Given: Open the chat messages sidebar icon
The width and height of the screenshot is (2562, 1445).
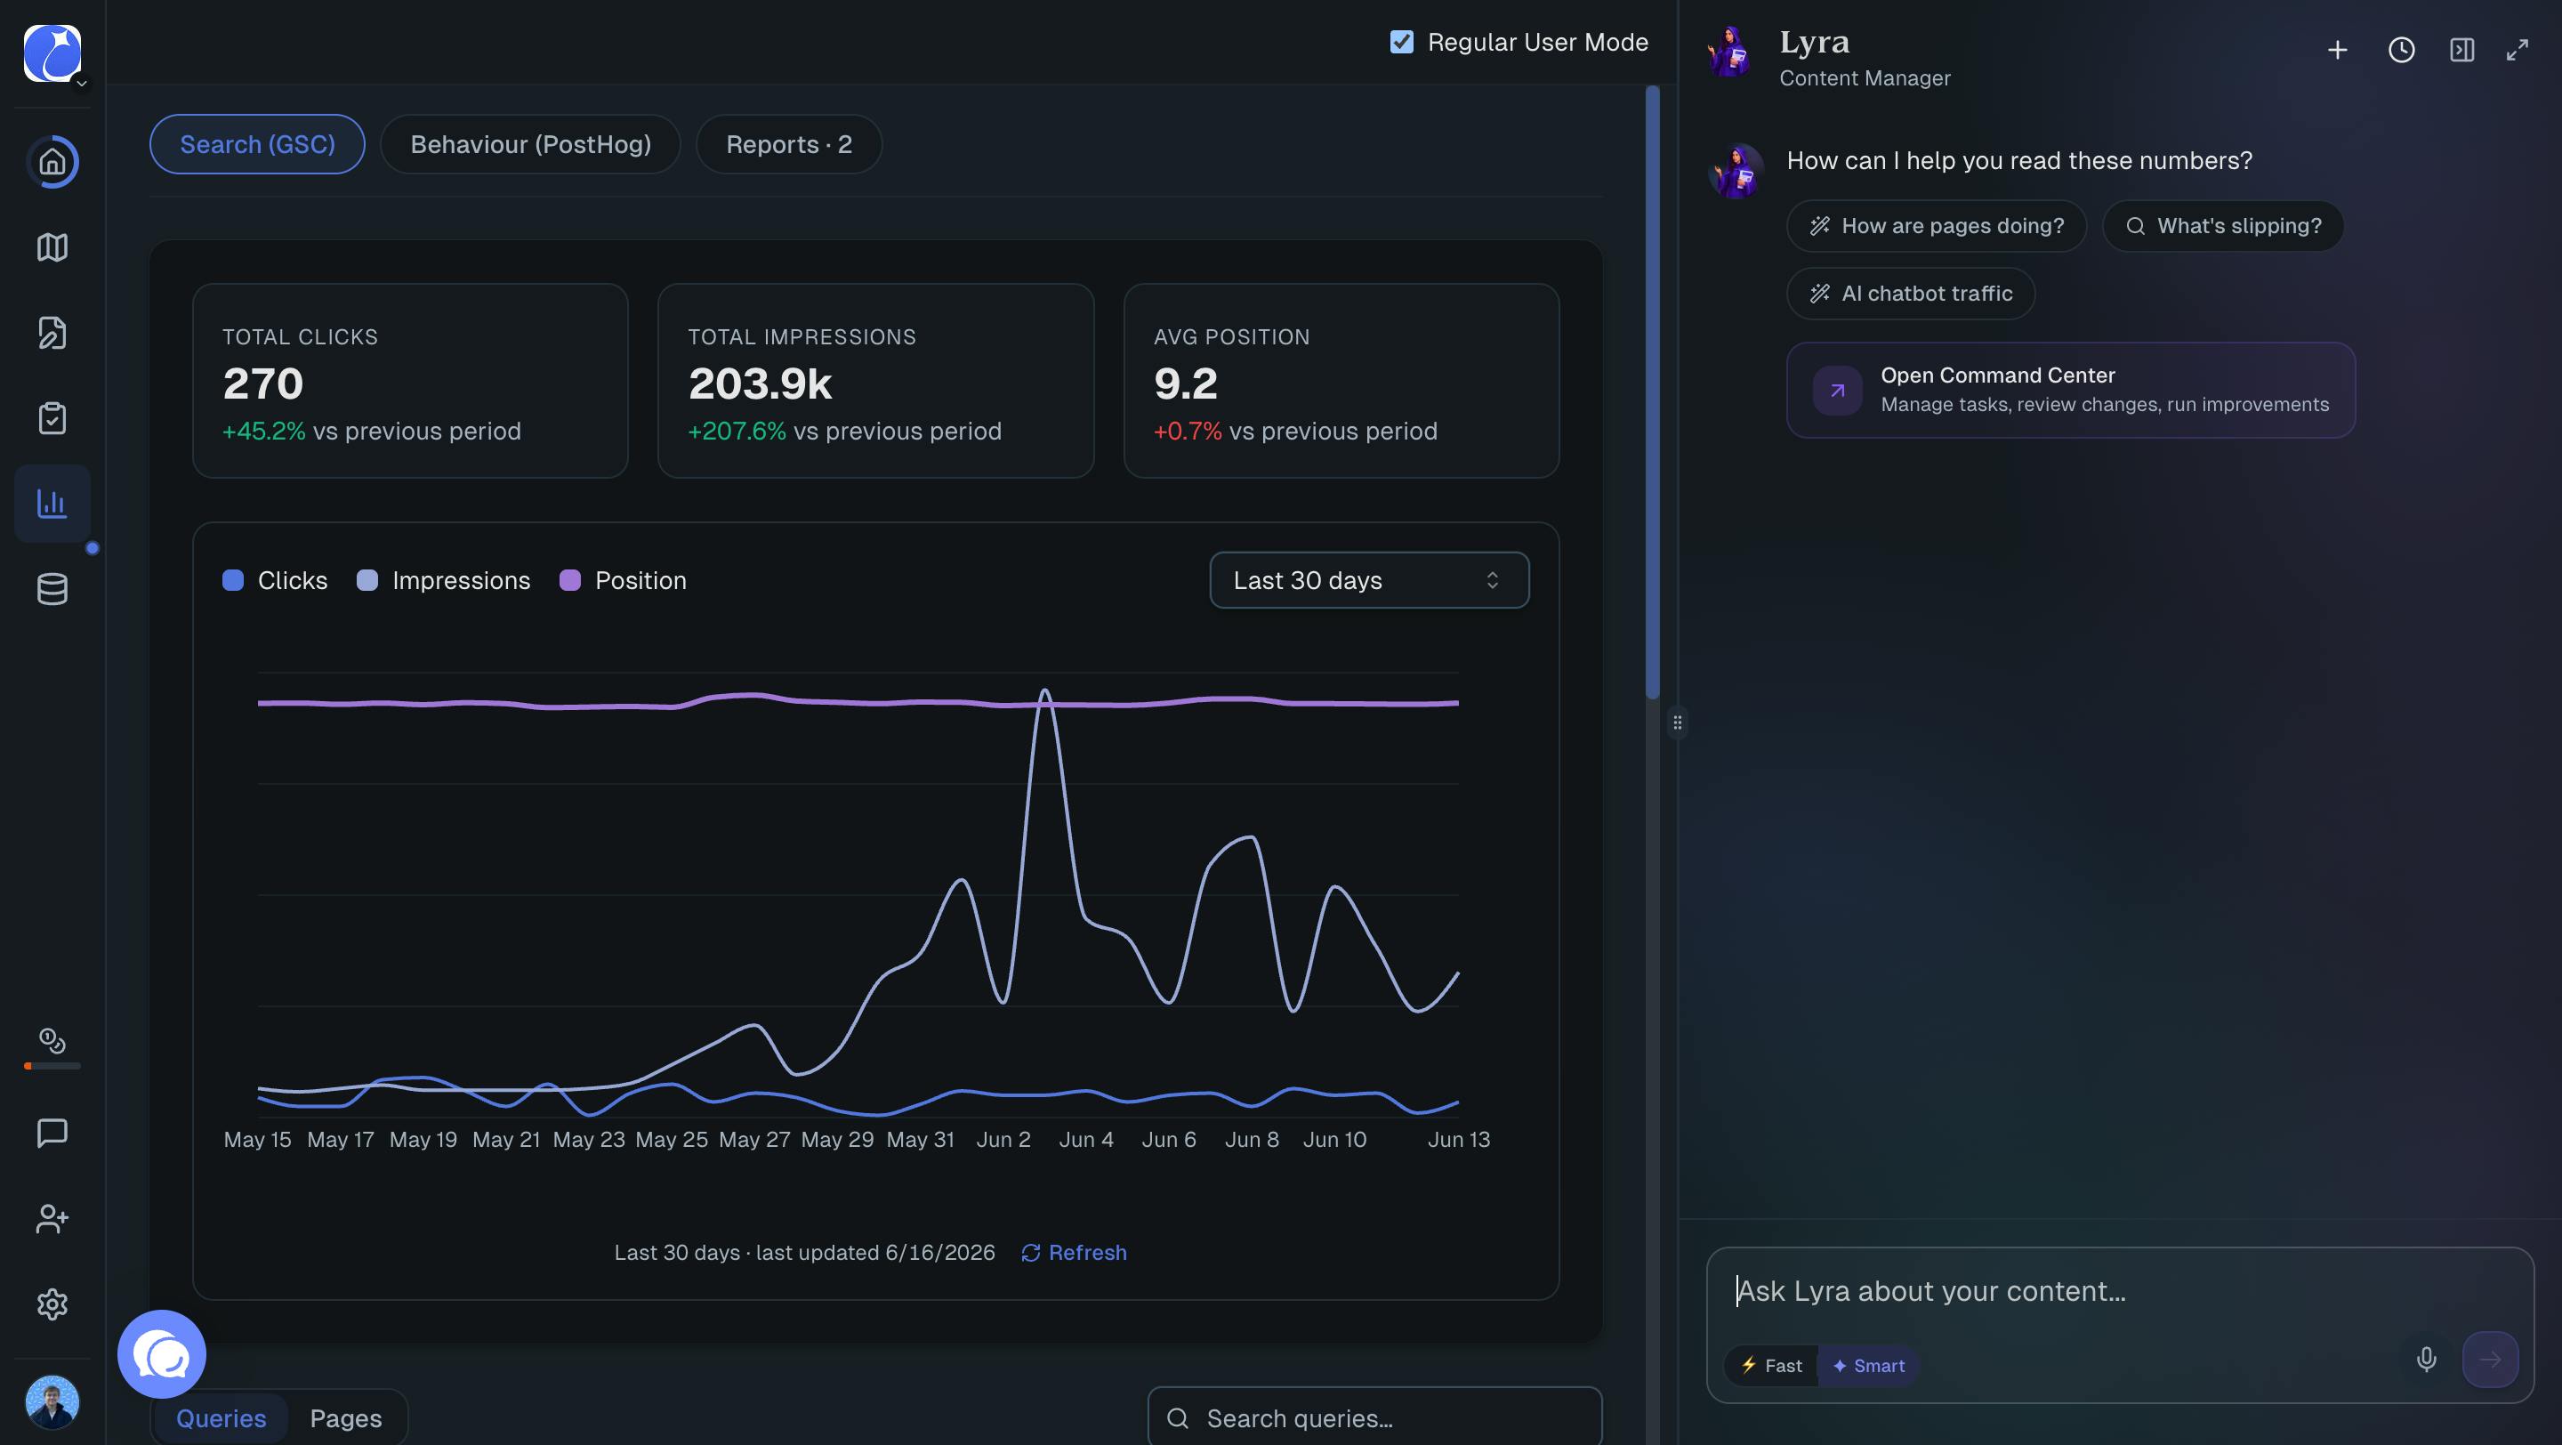Looking at the screenshot, I should coord(52,1132).
